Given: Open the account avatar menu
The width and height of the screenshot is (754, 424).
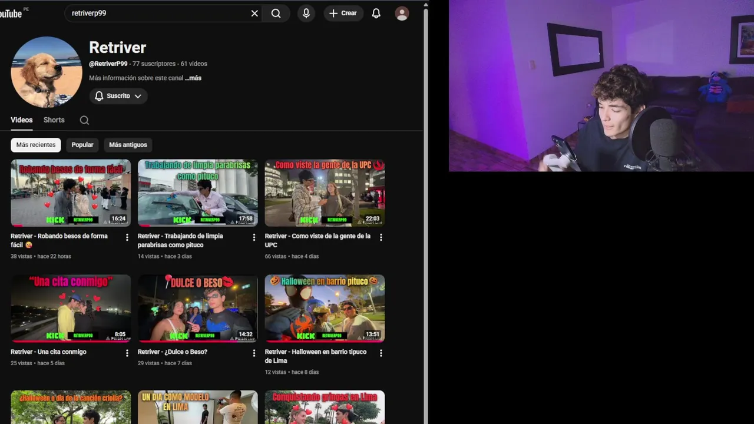Looking at the screenshot, I should [402, 14].
